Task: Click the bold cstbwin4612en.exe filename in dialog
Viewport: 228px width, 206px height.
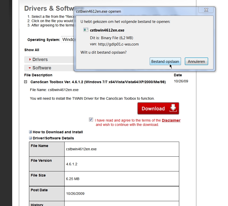Action: [x=107, y=30]
